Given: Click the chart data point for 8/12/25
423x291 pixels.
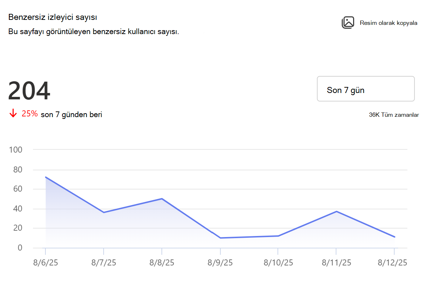Looking at the screenshot, I should tap(394, 237).
